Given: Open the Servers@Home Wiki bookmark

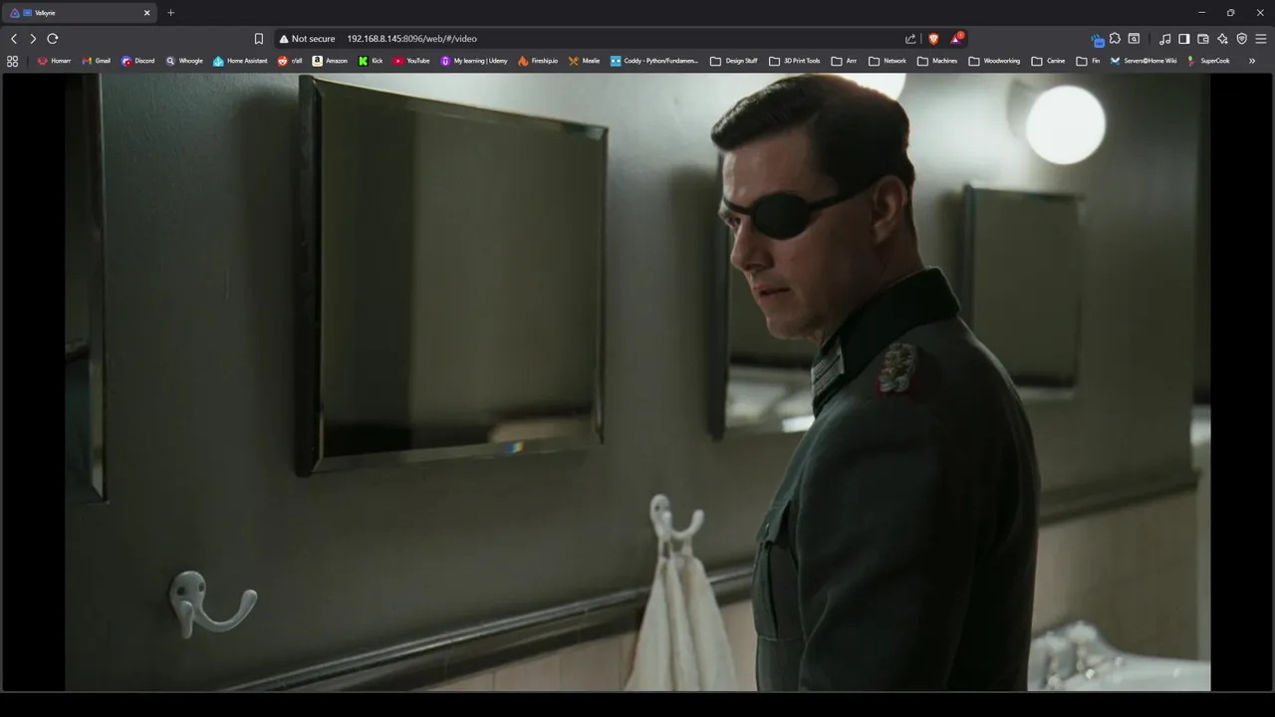Looking at the screenshot, I should pyautogui.click(x=1144, y=61).
